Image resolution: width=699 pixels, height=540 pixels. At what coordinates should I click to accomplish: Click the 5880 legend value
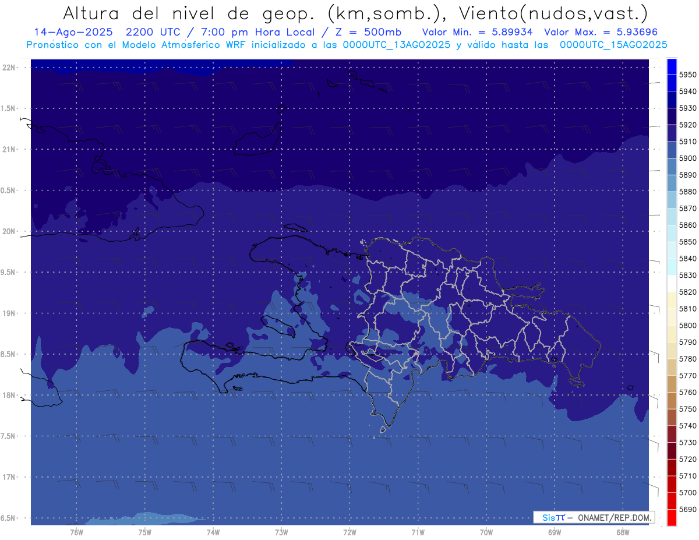687,192
